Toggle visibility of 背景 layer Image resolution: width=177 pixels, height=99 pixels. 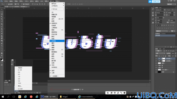pyautogui.click(x=156, y=72)
